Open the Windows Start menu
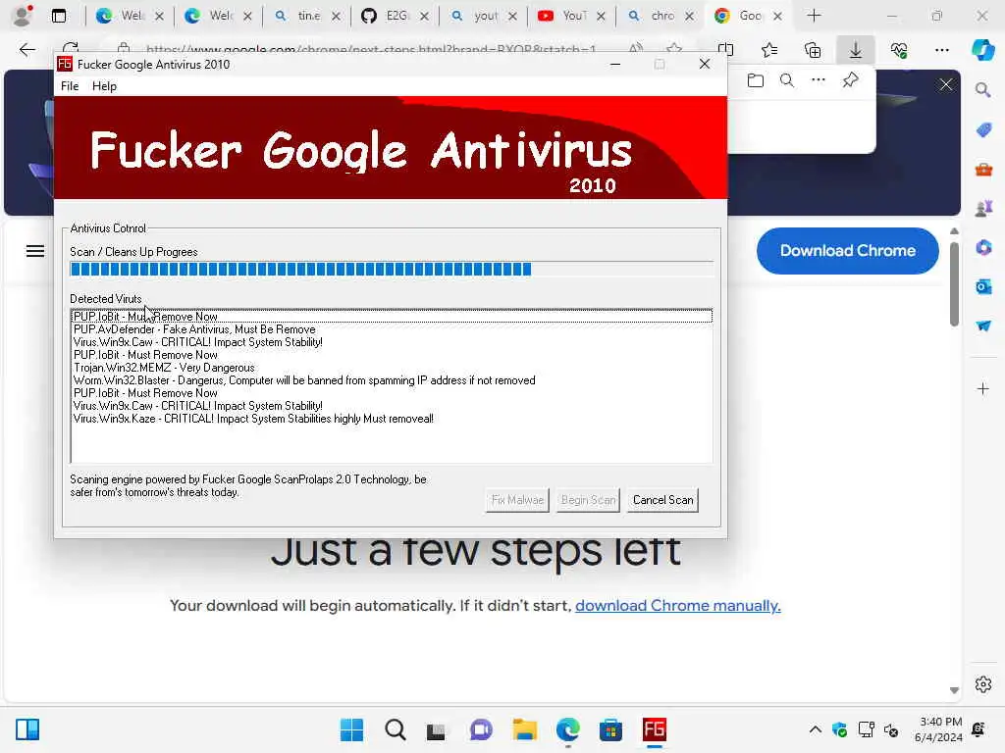1005x753 pixels. click(351, 729)
